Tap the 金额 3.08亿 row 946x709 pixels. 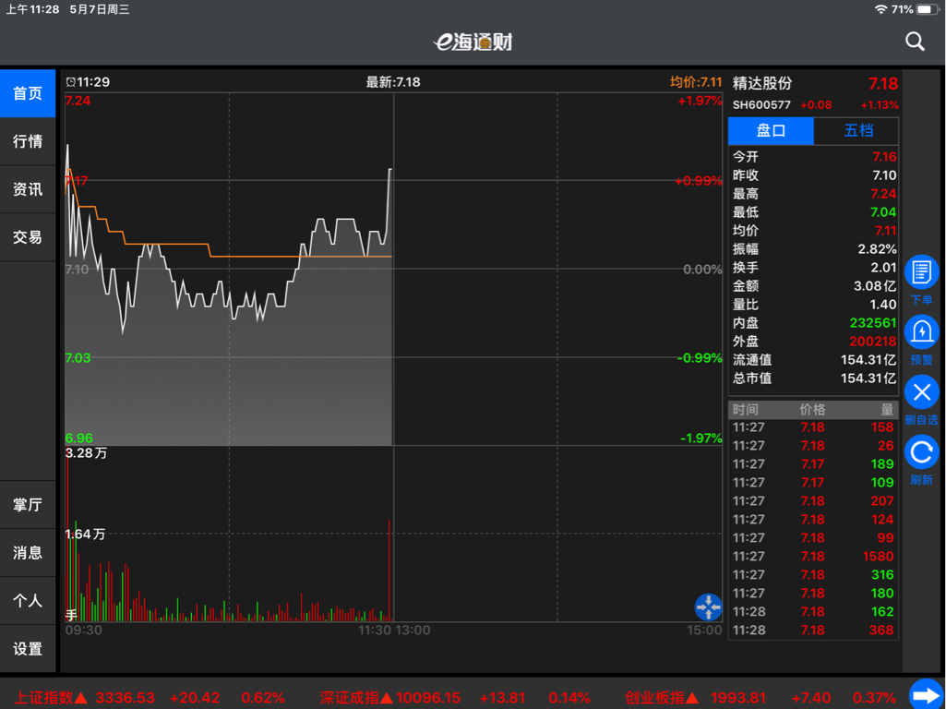tap(814, 286)
